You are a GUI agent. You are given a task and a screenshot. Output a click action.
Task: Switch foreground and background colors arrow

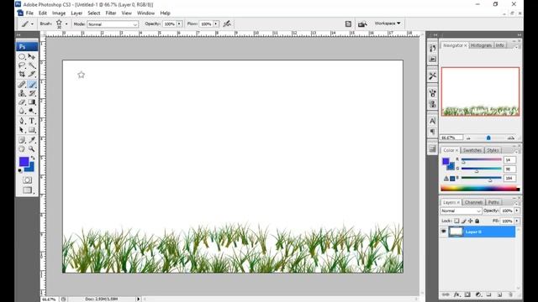click(x=33, y=159)
